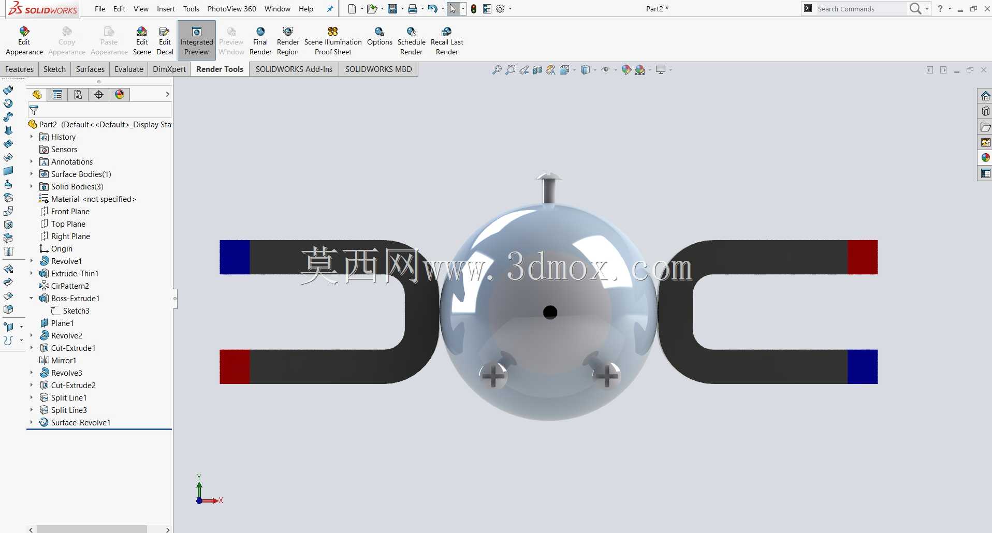Open Scene Illumination Proof Sheet
992x533 pixels.
coord(333,41)
